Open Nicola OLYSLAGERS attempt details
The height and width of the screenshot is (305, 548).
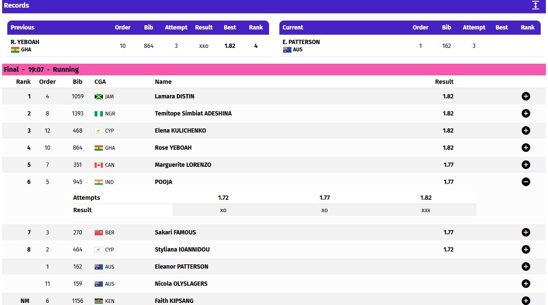point(526,284)
